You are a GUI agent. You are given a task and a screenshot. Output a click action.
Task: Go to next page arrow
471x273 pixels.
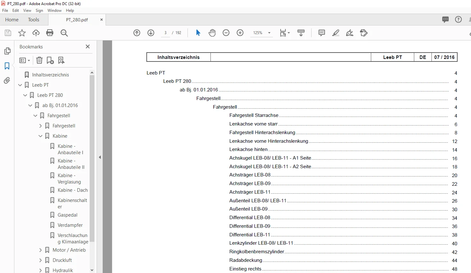tap(151, 33)
